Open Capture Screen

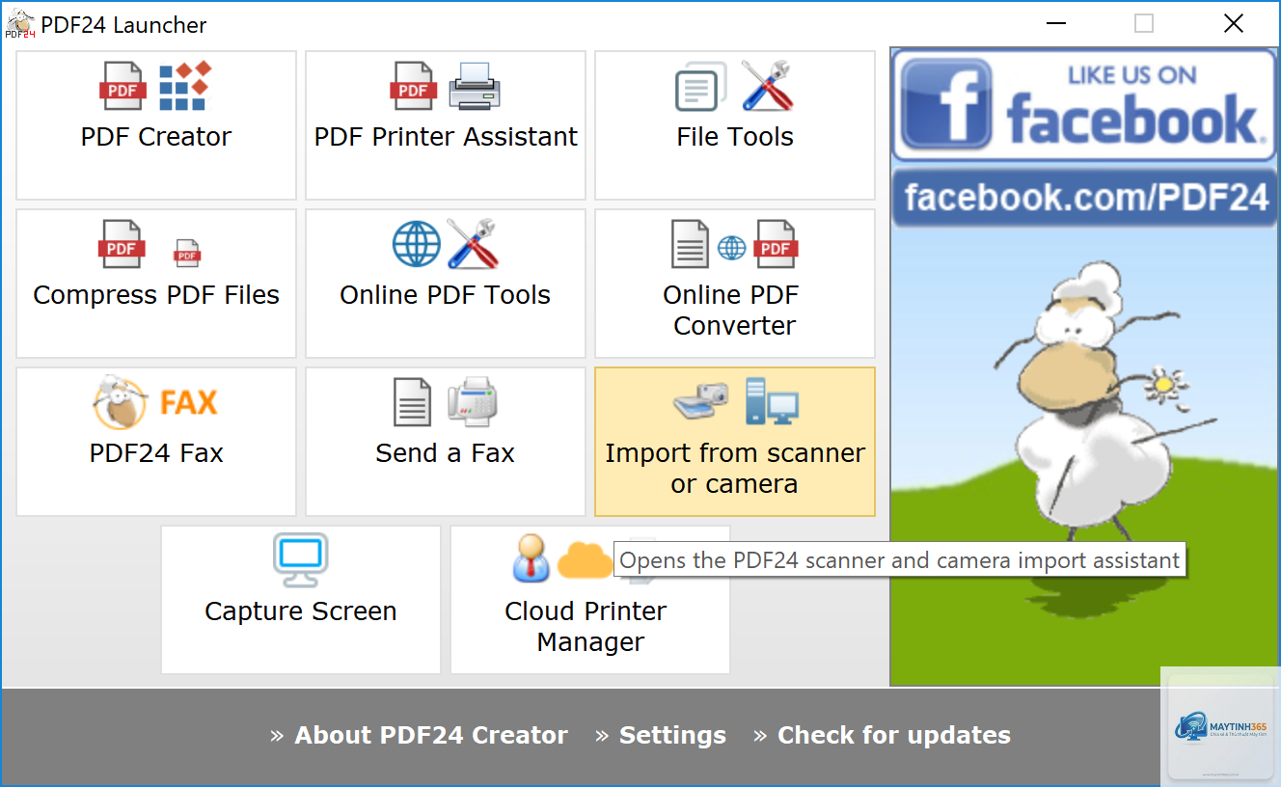pyautogui.click(x=301, y=600)
